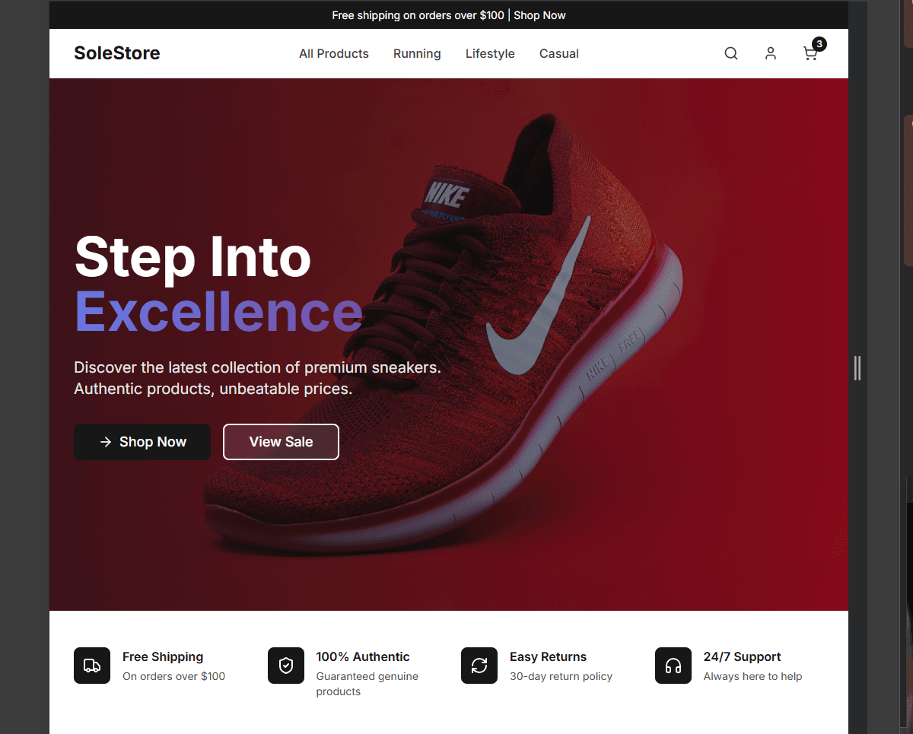913x734 pixels.
Task: Follow Shop Now link in top banner
Action: 539,15
